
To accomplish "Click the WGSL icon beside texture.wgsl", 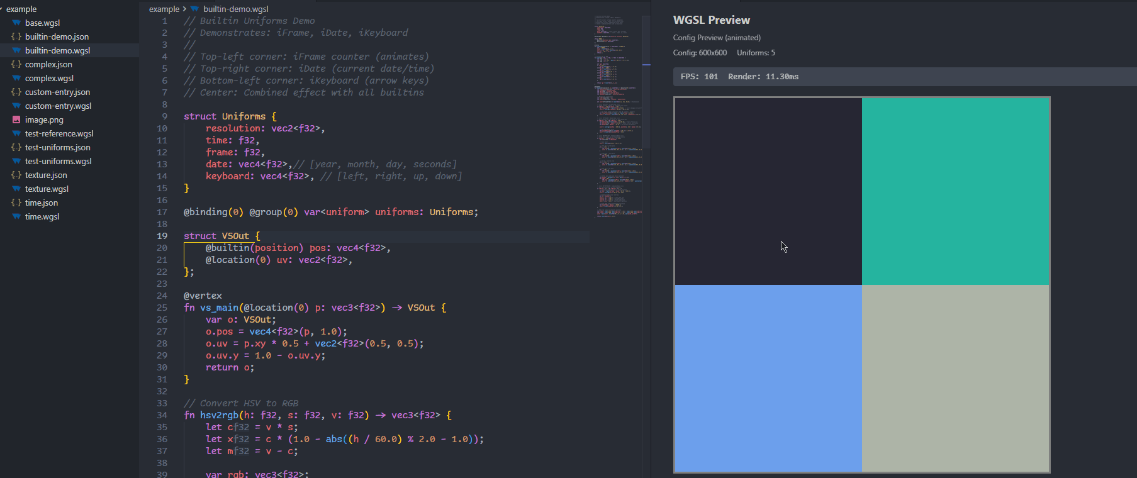I will 16,189.
